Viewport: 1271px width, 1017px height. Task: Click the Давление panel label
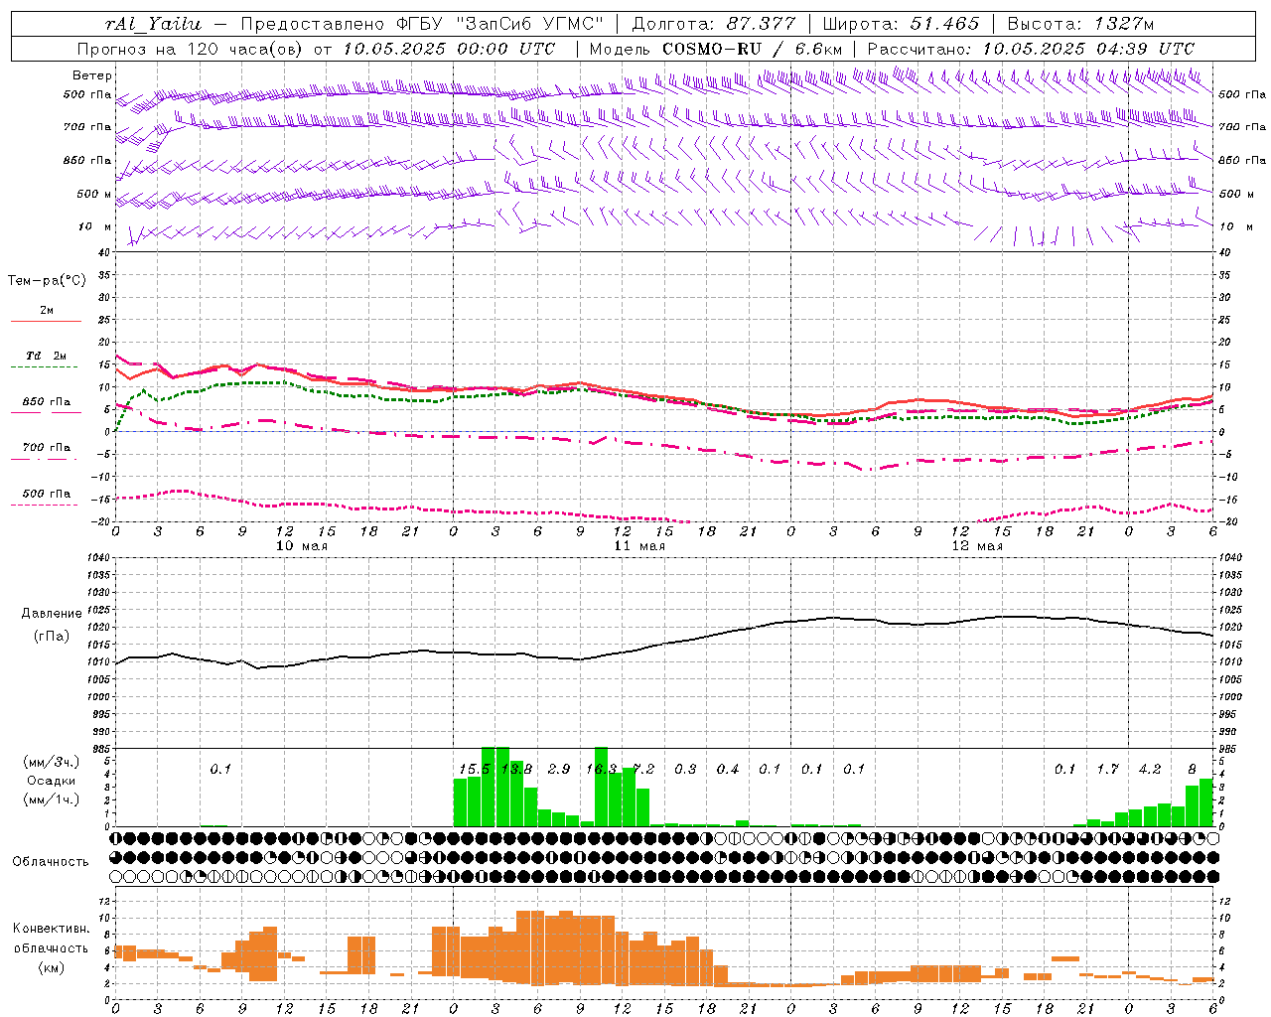point(52,614)
